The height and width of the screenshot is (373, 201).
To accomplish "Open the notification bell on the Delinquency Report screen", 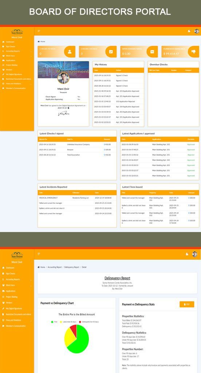I will pos(187,254).
